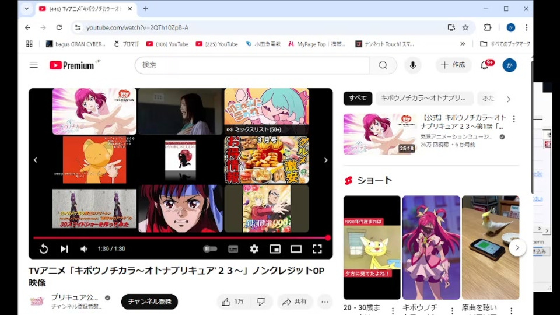
Task: Open the MyPage Top bookmark
Action: pyautogui.click(x=317, y=44)
